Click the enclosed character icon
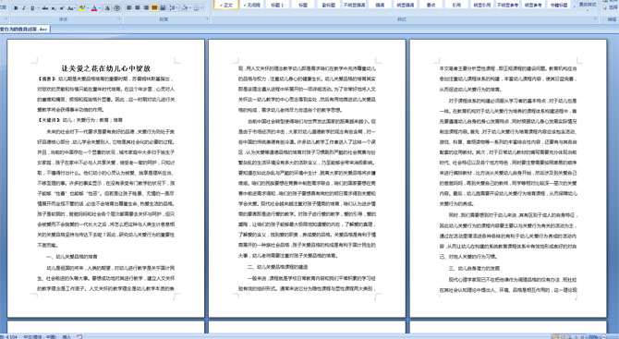The image size is (619, 339). click(x=117, y=8)
